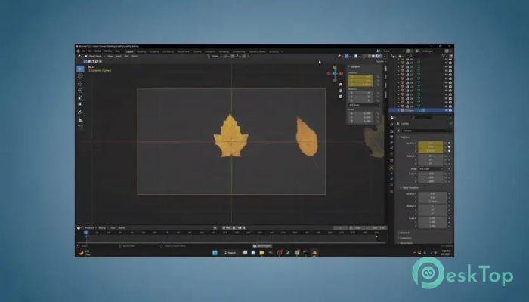This screenshot has height=302, width=529.
Task: Click the Blender icon on the Windows taskbar
Action: (x=314, y=253)
